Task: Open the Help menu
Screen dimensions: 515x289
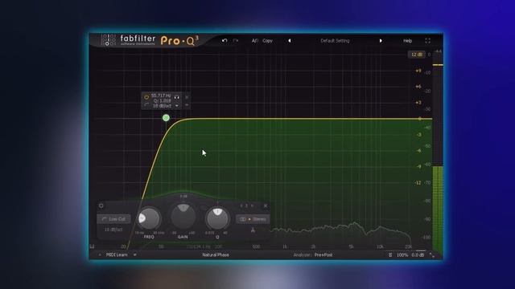Action: pos(407,41)
